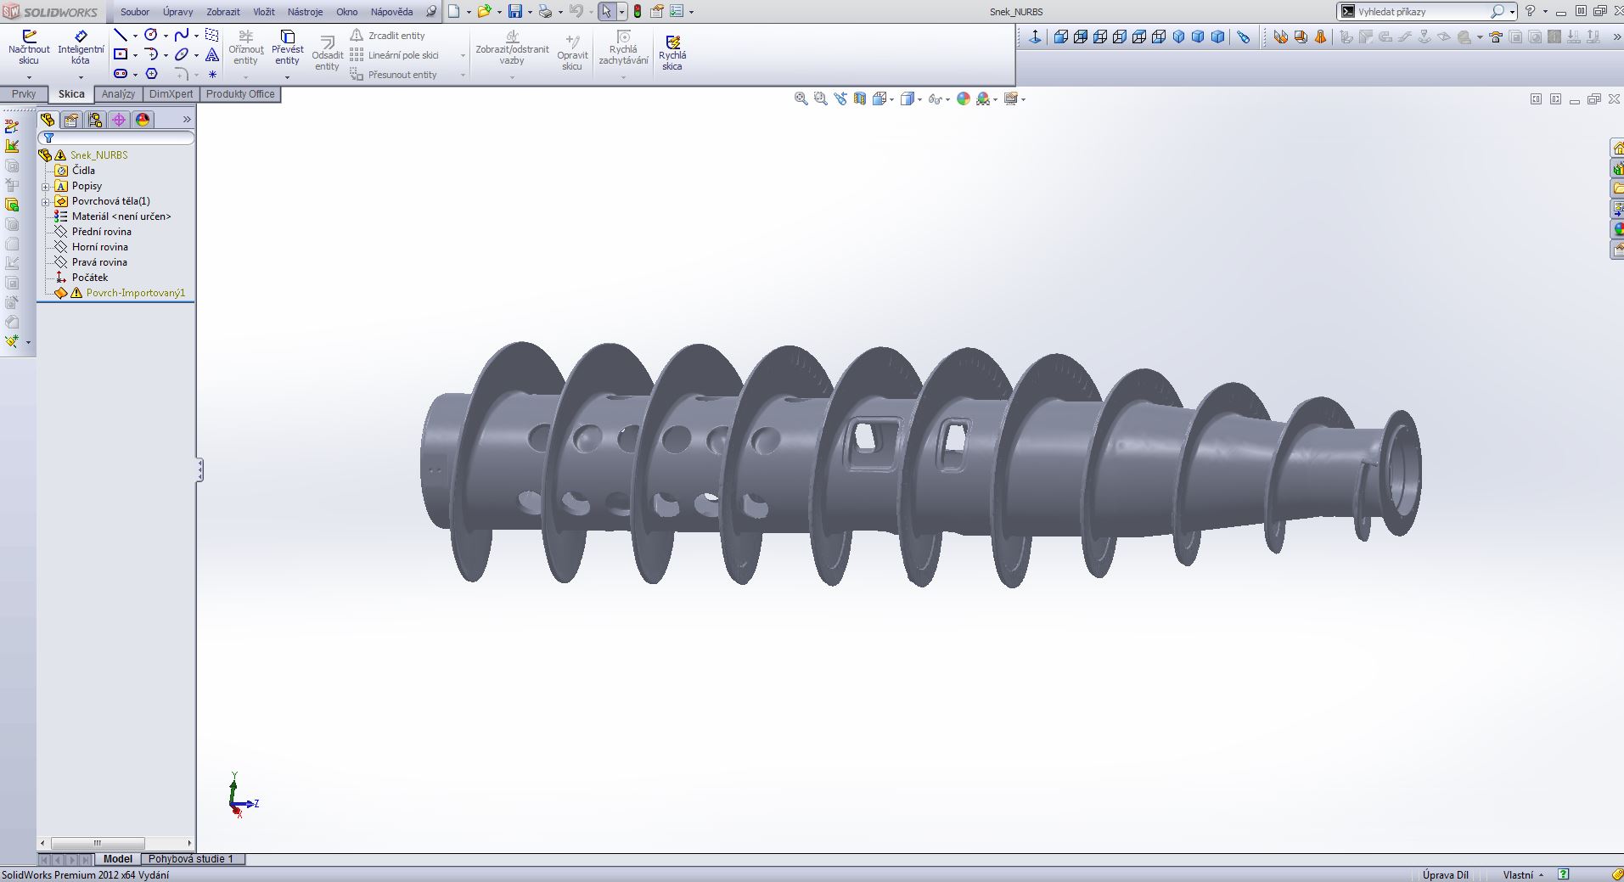This screenshot has width=1624, height=882.
Task: Click the Edit Appearance color ball icon
Action: click(963, 99)
